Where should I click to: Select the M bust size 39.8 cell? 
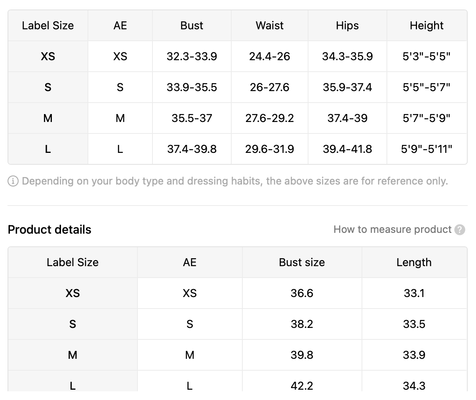coord(302,355)
